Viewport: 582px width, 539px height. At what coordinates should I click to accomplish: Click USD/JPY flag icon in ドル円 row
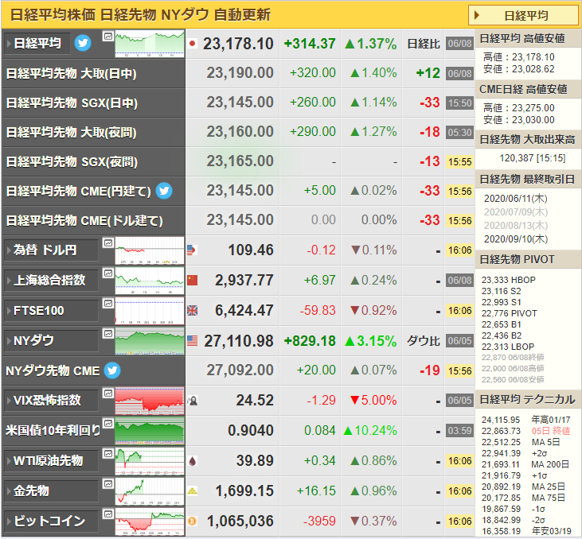[x=192, y=250]
